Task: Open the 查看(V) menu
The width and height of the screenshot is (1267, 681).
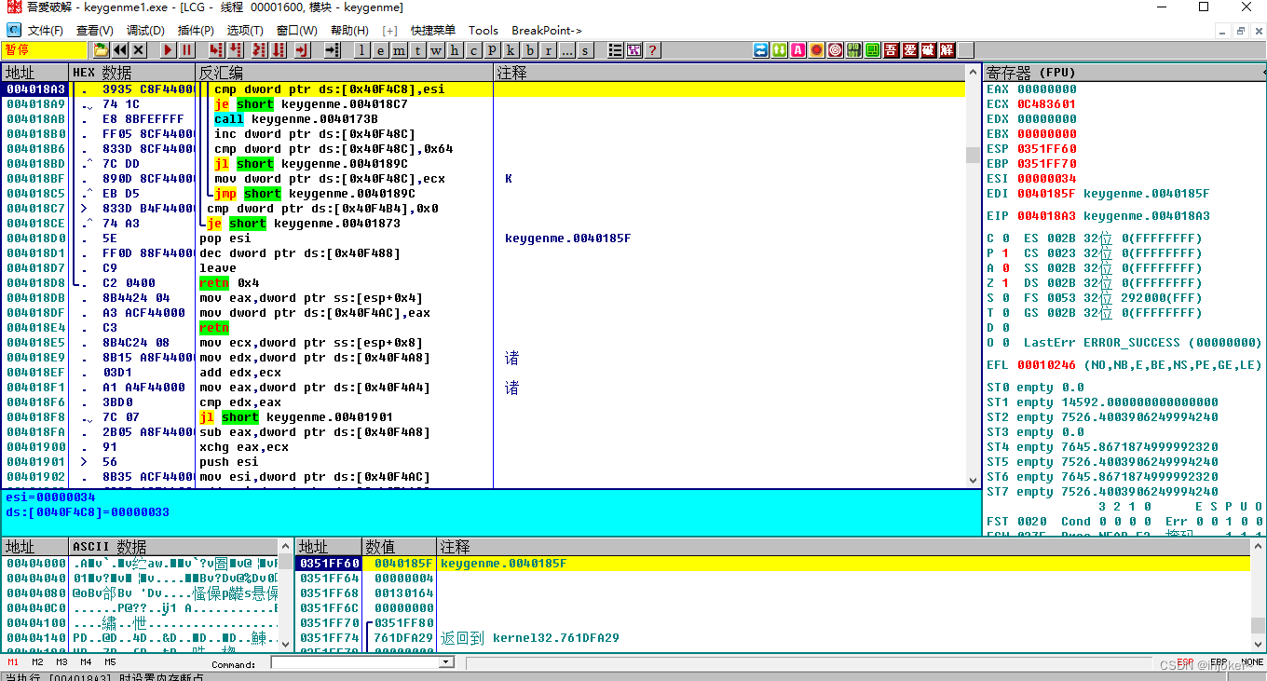Action: pyautogui.click(x=95, y=31)
